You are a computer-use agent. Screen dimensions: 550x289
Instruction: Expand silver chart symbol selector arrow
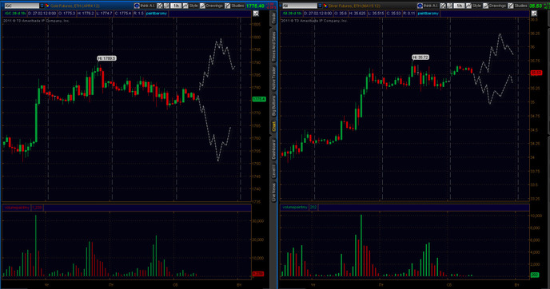[x=320, y=6]
